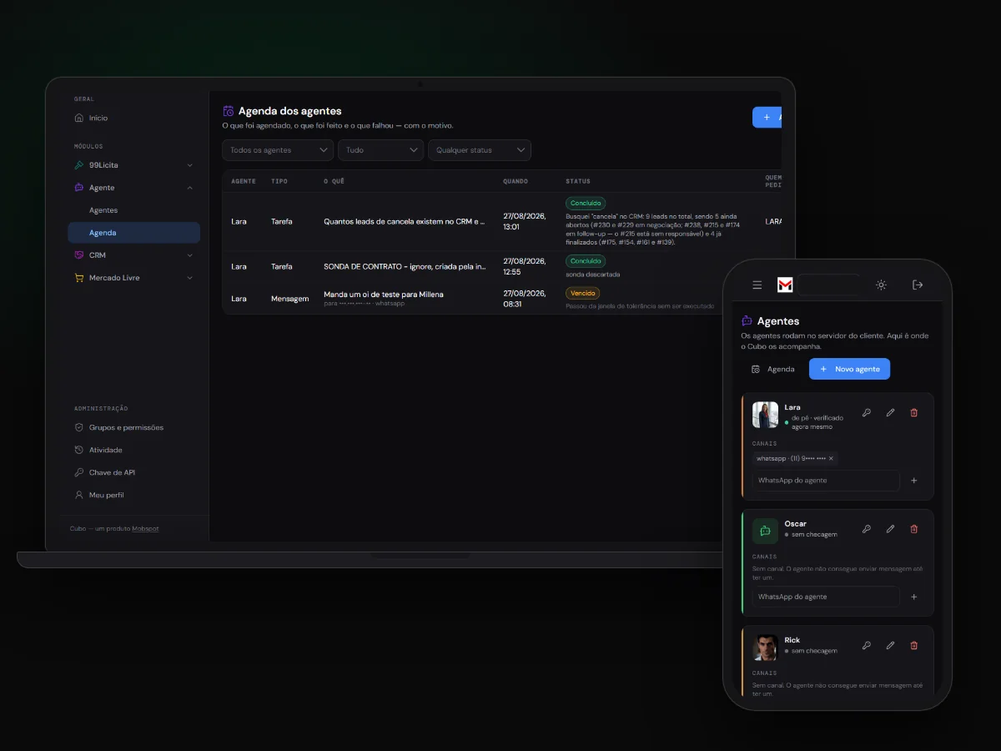Click Oscar's WhatsApp do agente input field
The width and height of the screenshot is (1001, 751).
(x=814, y=597)
